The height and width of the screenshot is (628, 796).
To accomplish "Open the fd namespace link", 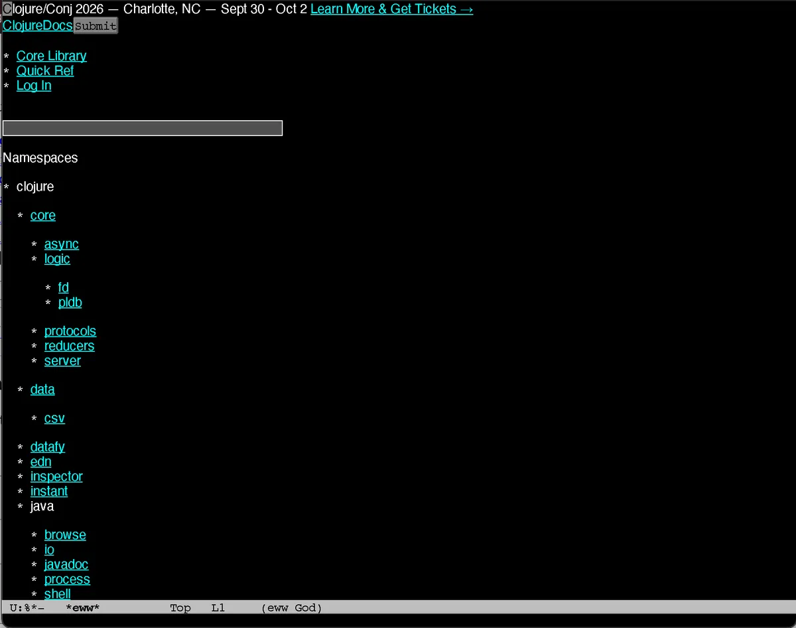I will coord(64,287).
